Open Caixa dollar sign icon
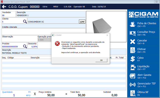The height and width of the screenshot is (98, 160). [133, 59]
